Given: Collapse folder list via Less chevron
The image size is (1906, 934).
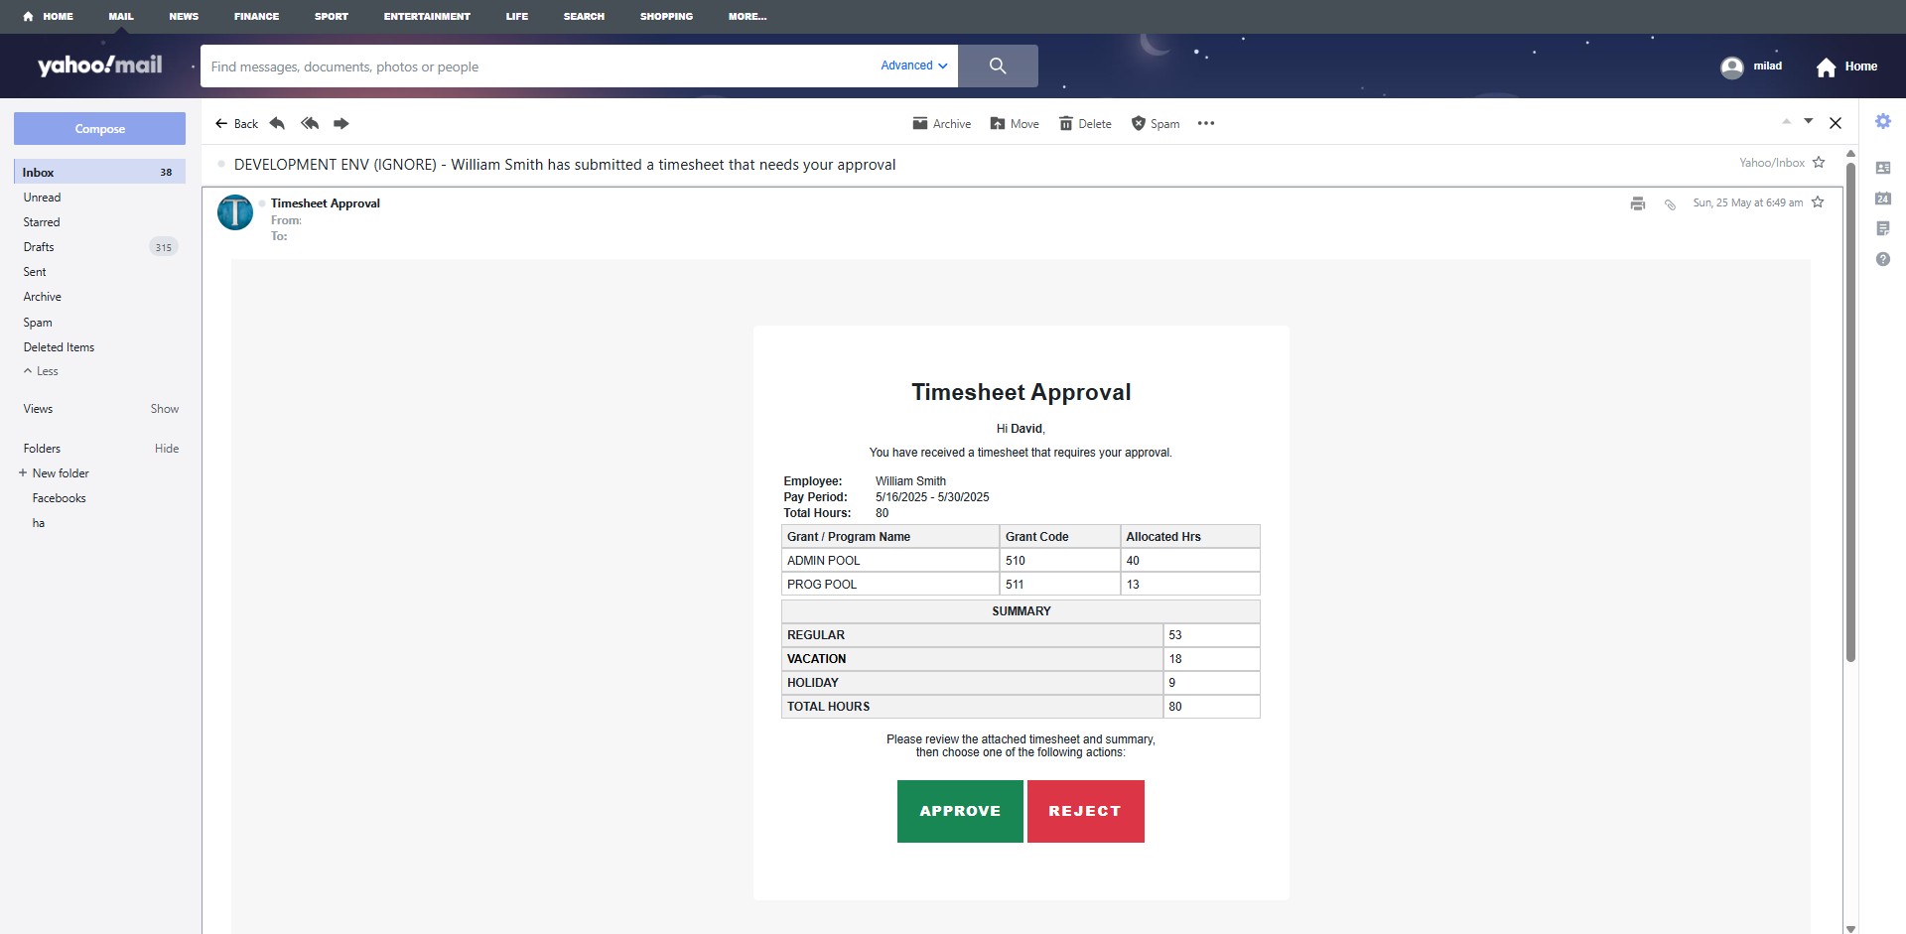Looking at the screenshot, I should 41,370.
